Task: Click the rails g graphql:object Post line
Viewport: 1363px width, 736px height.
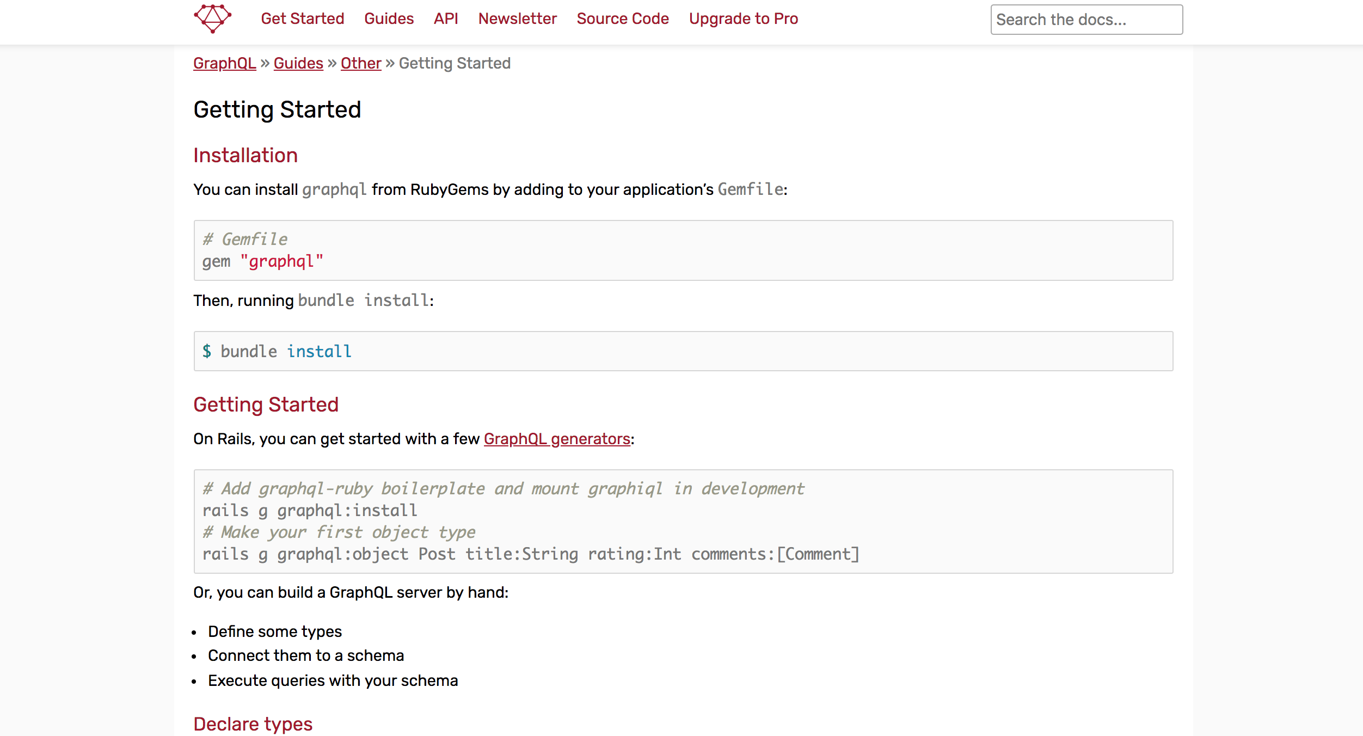Action: point(531,554)
